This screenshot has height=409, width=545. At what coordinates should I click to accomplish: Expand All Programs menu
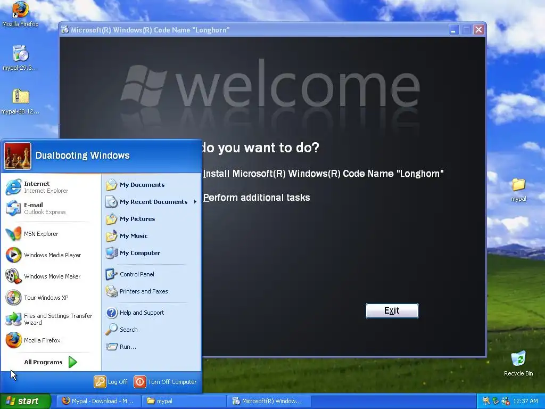(51, 362)
